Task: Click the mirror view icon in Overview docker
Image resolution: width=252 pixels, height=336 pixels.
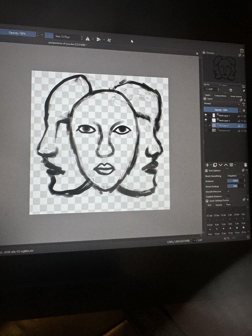Action: [231, 90]
